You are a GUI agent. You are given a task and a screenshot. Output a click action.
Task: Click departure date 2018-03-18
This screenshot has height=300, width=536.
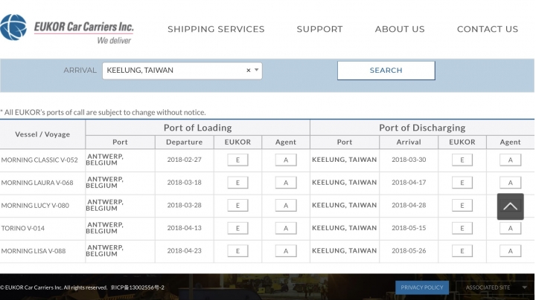click(185, 183)
